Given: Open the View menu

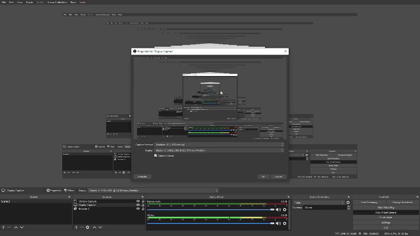Looking at the screenshot, I should pyautogui.click(x=20, y=2).
